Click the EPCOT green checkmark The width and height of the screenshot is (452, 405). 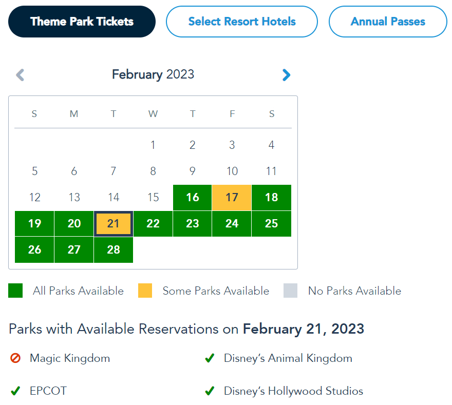point(15,391)
